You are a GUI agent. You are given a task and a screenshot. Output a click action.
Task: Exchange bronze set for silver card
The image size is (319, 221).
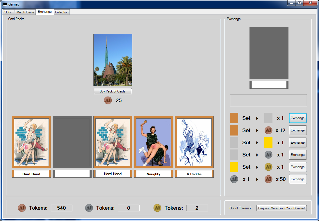[x=298, y=118]
